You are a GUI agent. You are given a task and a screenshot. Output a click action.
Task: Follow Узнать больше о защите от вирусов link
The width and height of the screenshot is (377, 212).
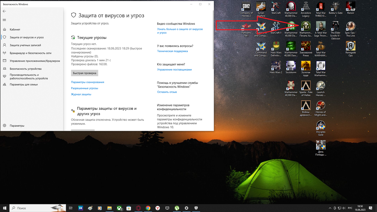(x=180, y=31)
